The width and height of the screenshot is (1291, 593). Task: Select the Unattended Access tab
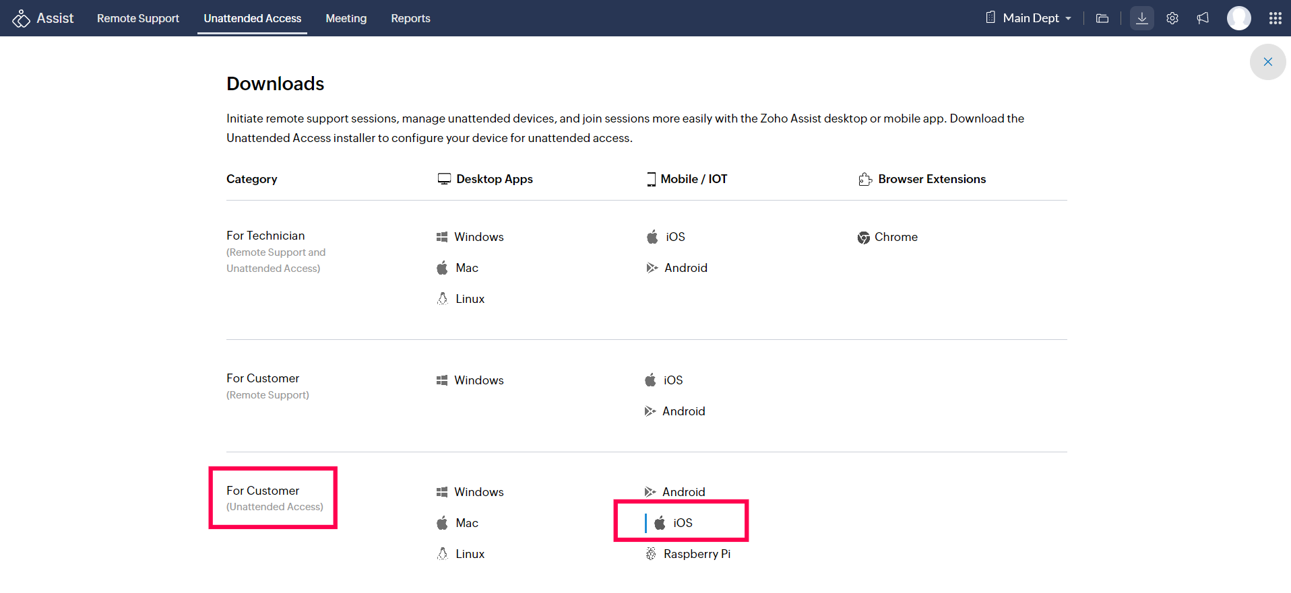coord(252,18)
